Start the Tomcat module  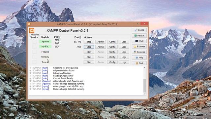[89, 62]
